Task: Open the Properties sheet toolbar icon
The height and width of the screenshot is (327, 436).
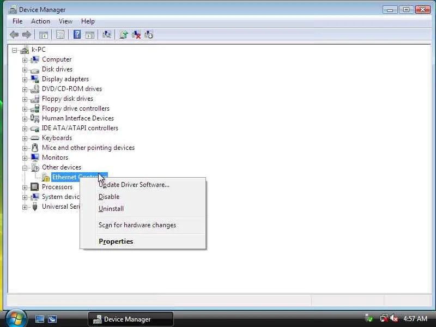Action: pyautogui.click(x=60, y=35)
